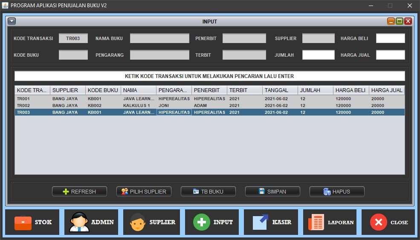This screenshot has width=420, height=240.
Task: Focus the transaction code search field
Action: (209, 76)
